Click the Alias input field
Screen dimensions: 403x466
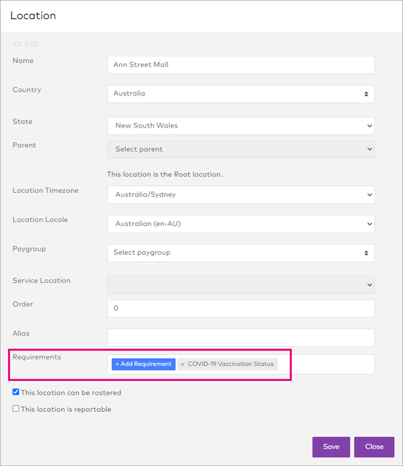[x=241, y=338]
